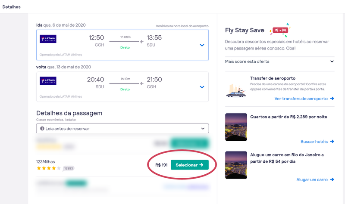Click the car rental city thumbnail
Screen dimensions: 345x204
pyautogui.click(x=236, y=165)
